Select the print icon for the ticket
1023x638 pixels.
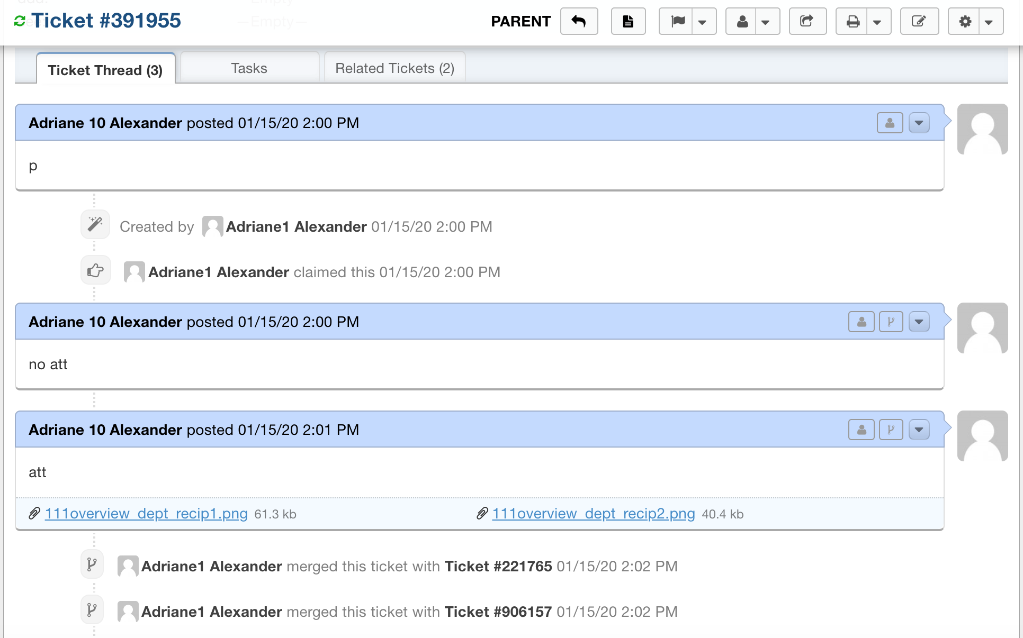(x=852, y=21)
